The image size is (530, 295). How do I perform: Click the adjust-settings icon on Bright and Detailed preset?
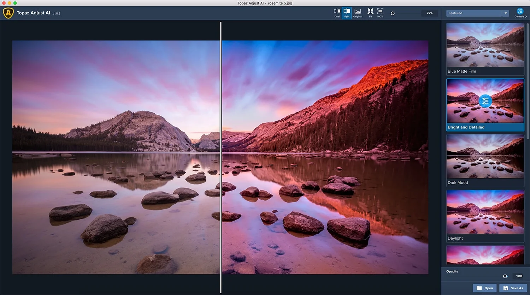tap(485, 101)
